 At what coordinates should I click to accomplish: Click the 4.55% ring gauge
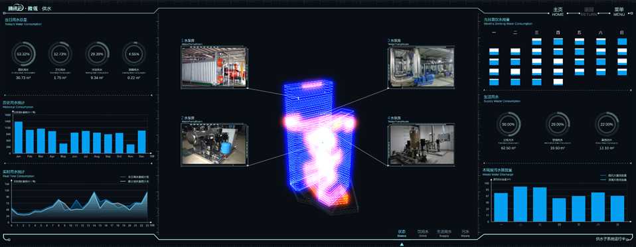click(x=134, y=54)
